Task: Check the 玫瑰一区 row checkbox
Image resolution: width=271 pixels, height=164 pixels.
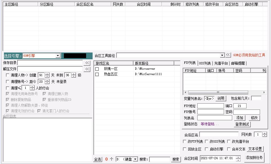Action: [97, 69]
